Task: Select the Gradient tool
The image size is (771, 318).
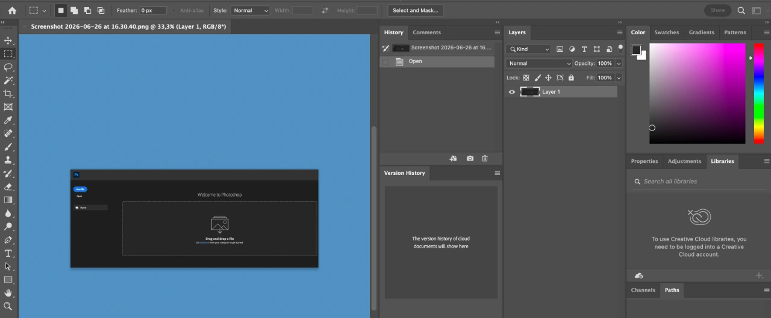Action: coord(8,200)
